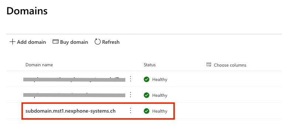The width and height of the screenshot is (282, 134).
Task: Sort by Domain name column header
Action: click(x=39, y=65)
